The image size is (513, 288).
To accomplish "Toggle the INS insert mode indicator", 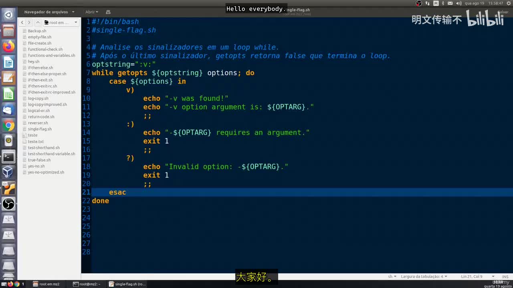I will [x=505, y=276].
